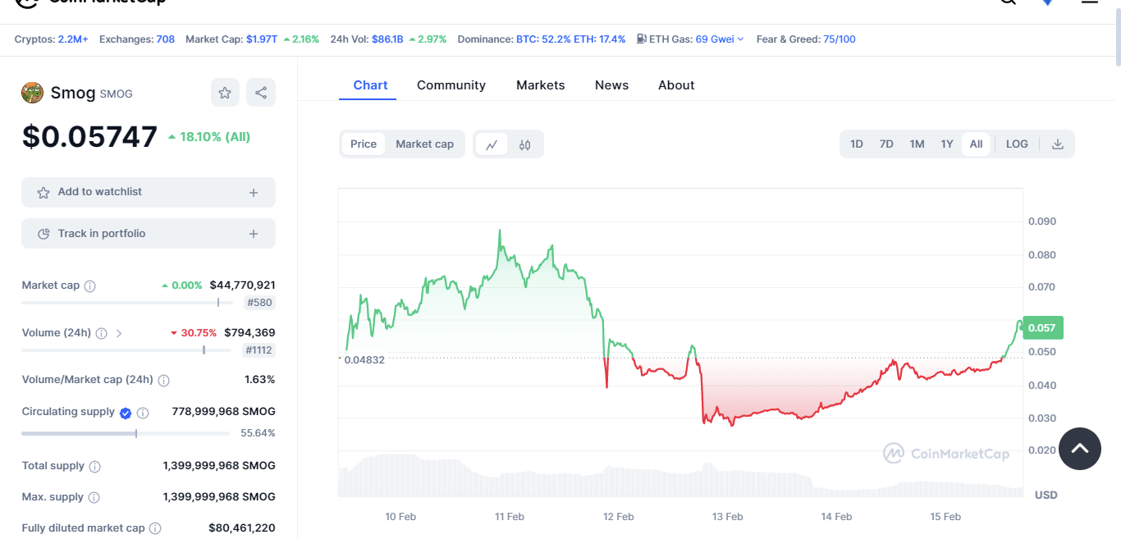Set chart range to 7D
Screen dimensions: 1121x539
pyautogui.click(x=886, y=144)
